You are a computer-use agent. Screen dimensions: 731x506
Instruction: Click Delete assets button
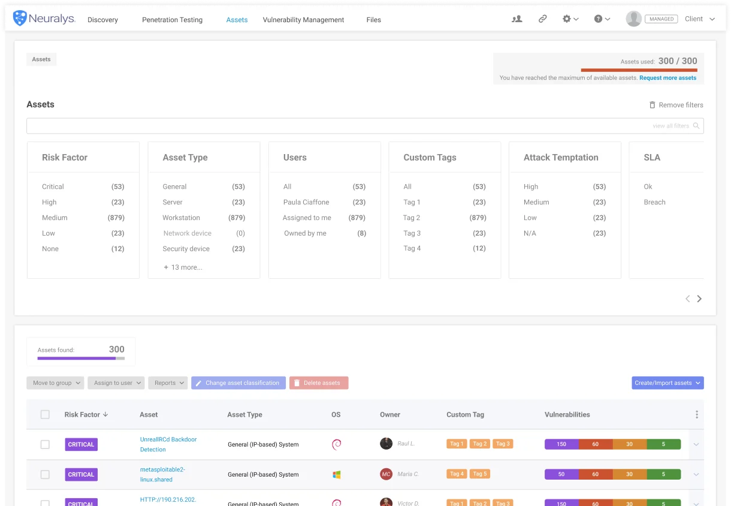319,383
